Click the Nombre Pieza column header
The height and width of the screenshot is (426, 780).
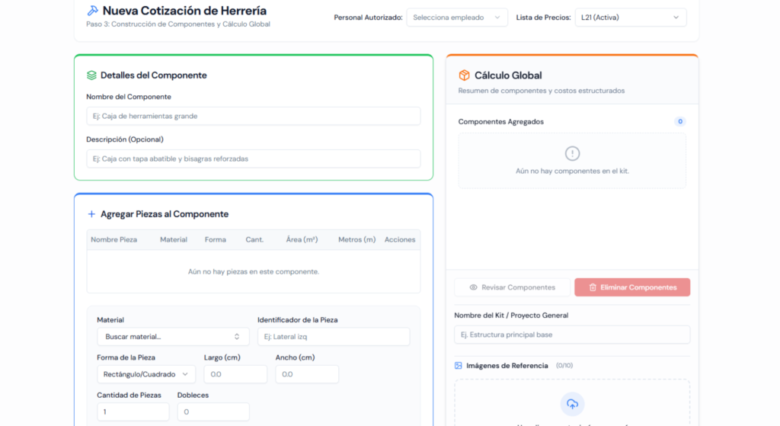114,239
